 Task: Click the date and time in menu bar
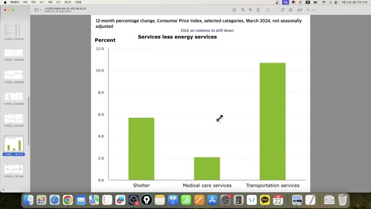click(354, 2)
